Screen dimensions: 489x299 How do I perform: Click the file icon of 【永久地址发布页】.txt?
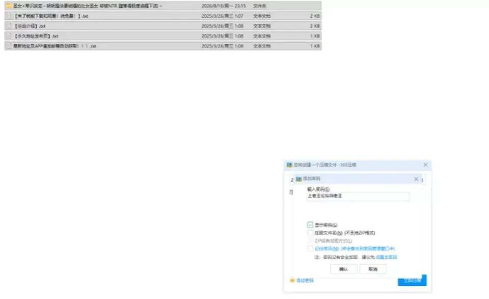pos(9,36)
